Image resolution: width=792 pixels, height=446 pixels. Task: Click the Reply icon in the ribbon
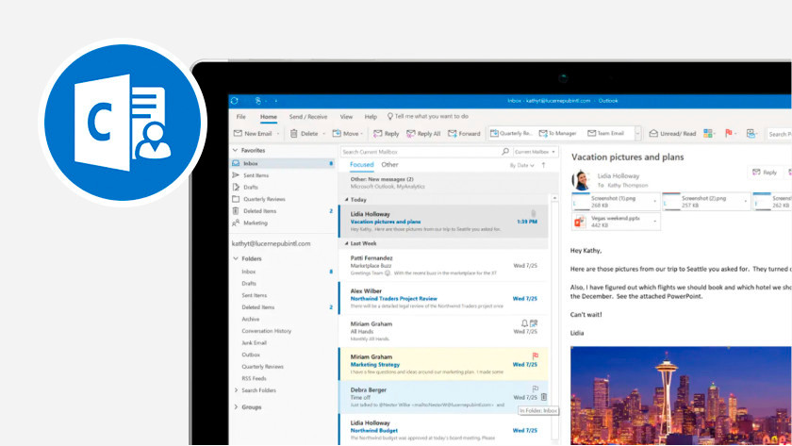pyautogui.click(x=387, y=134)
